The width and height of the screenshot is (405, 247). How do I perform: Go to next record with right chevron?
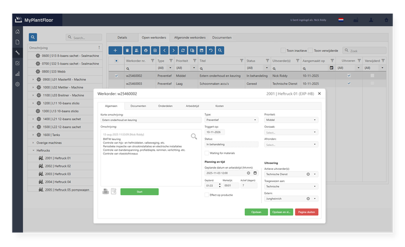174,51
